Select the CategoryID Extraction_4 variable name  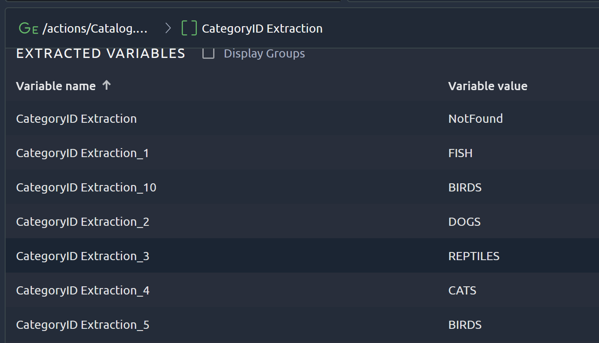click(83, 290)
